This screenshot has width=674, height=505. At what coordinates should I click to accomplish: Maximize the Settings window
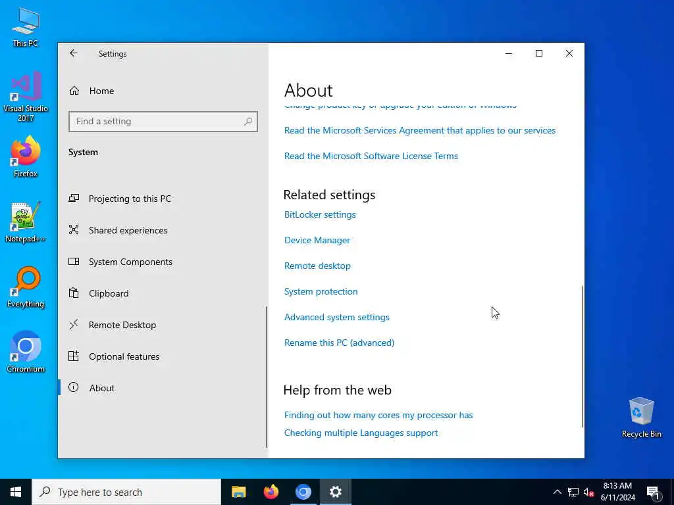point(538,53)
